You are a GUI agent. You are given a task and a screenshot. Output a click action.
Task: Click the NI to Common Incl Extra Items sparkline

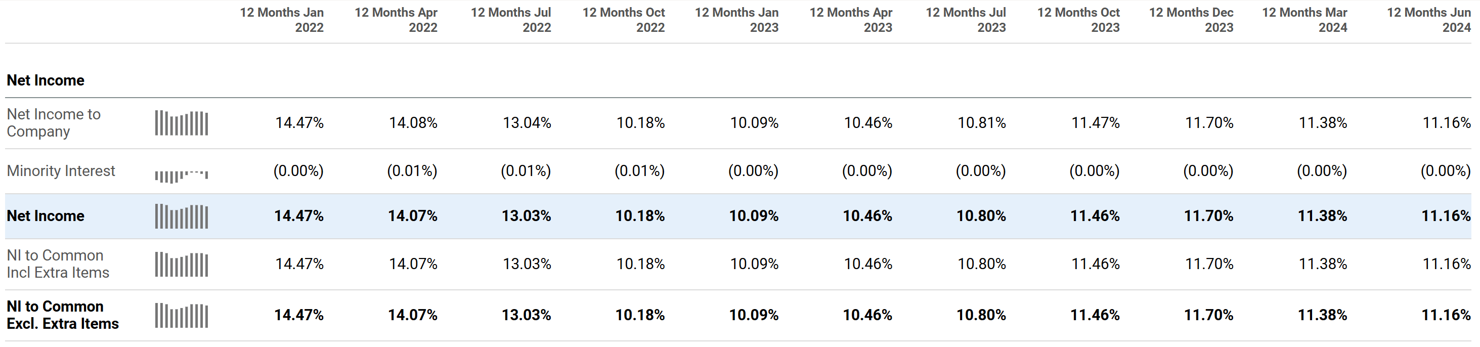182,264
